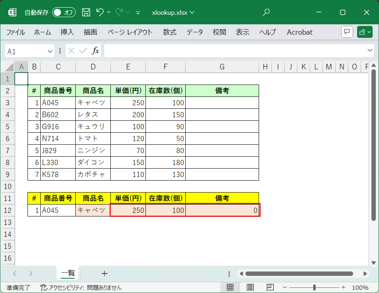Image resolution: width=379 pixels, height=293 pixels.
Task: Open the Comments speech bubble icon
Action: (x=347, y=32)
